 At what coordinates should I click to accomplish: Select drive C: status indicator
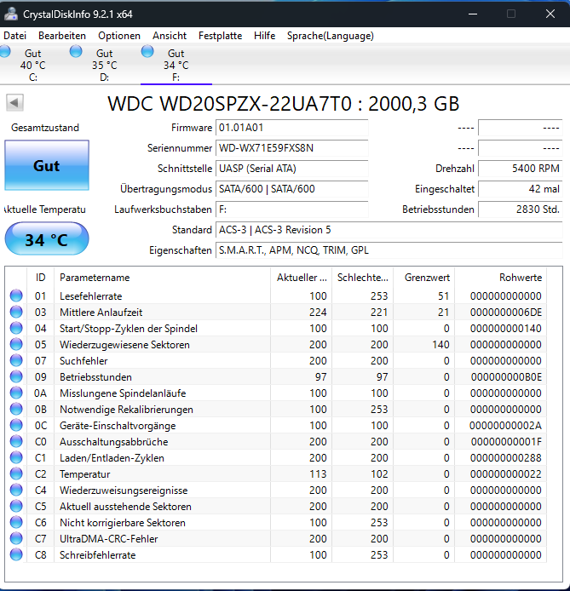coord(5,52)
